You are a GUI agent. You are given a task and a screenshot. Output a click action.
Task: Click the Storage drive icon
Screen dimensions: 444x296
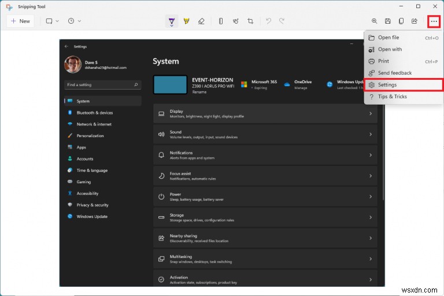(x=161, y=217)
